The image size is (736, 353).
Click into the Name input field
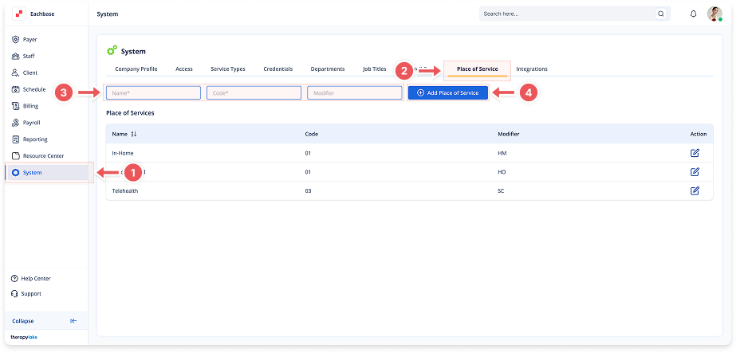[153, 93]
